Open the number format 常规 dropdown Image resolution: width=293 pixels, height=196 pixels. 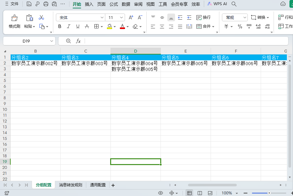(x=235, y=17)
